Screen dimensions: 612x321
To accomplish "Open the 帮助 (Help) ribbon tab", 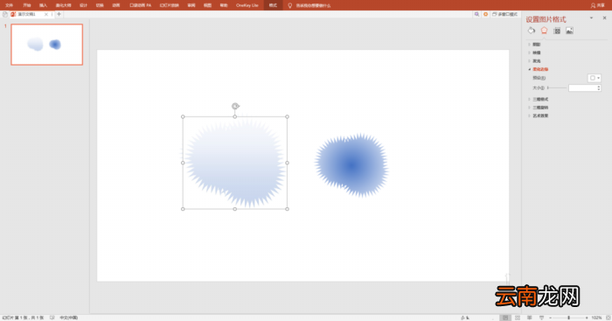I will point(224,5).
